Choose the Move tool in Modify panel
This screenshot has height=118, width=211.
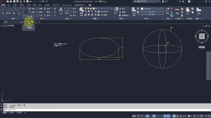click(x=32, y=9)
